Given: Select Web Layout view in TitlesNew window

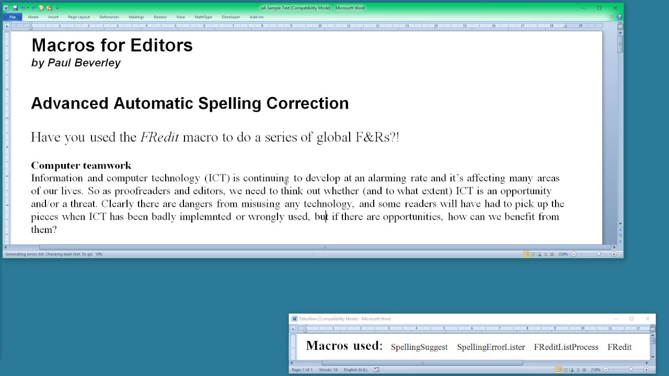Looking at the screenshot, I should click(x=571, y=370).
